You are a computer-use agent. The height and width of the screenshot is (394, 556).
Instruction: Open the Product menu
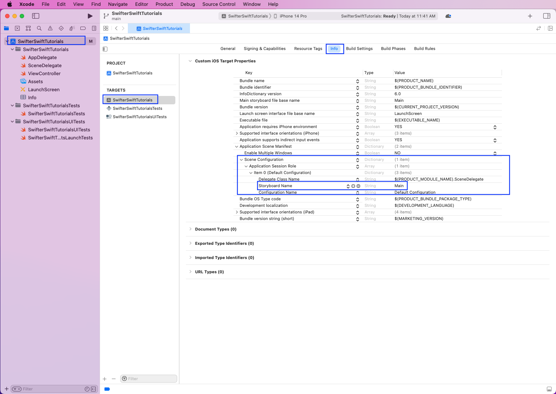click(164, 4)
